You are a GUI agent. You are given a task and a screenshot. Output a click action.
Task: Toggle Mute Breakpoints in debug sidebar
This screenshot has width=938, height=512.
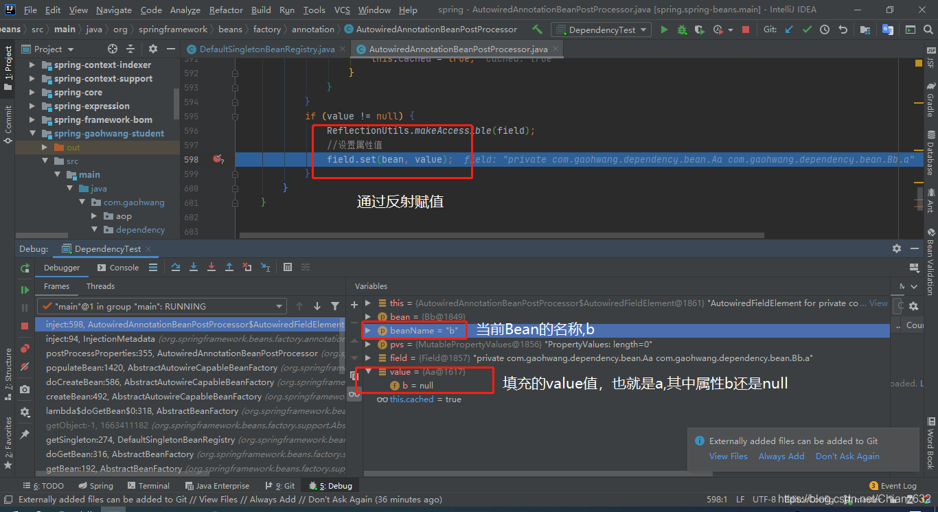pyautogui.click(x=25, y=368)
